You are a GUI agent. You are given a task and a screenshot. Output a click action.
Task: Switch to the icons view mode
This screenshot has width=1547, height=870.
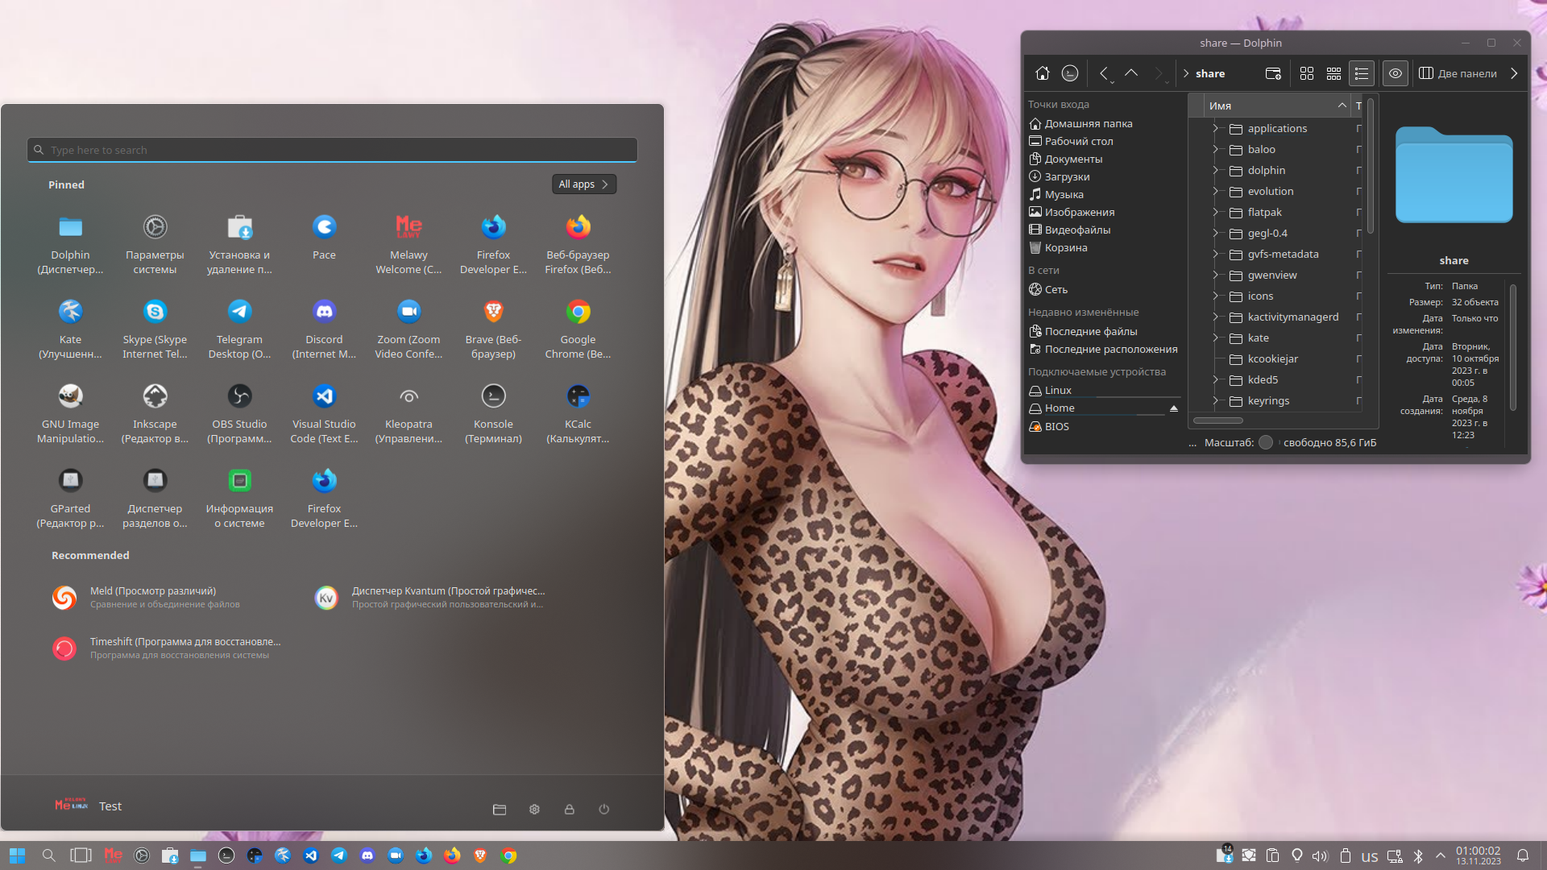click(1307, 73)
